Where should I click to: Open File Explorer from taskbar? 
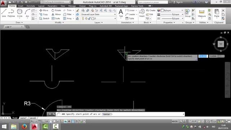click(x=14, y=127)
